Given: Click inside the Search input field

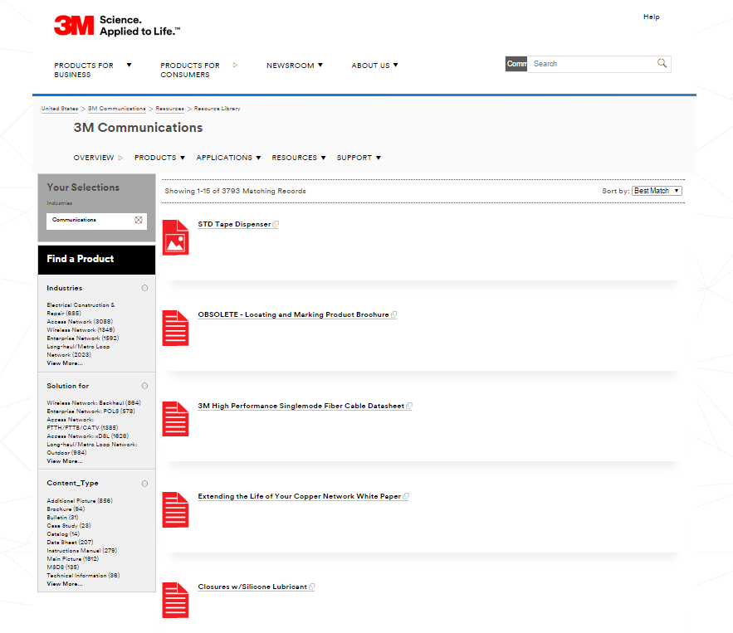Looking at the screenshot, I should [x=589, y=63].
